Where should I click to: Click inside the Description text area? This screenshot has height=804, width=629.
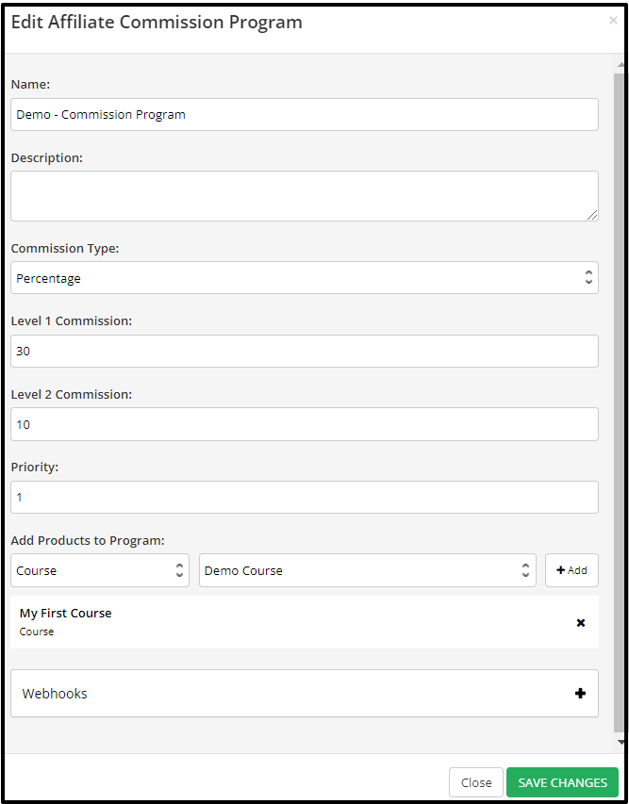305,196
